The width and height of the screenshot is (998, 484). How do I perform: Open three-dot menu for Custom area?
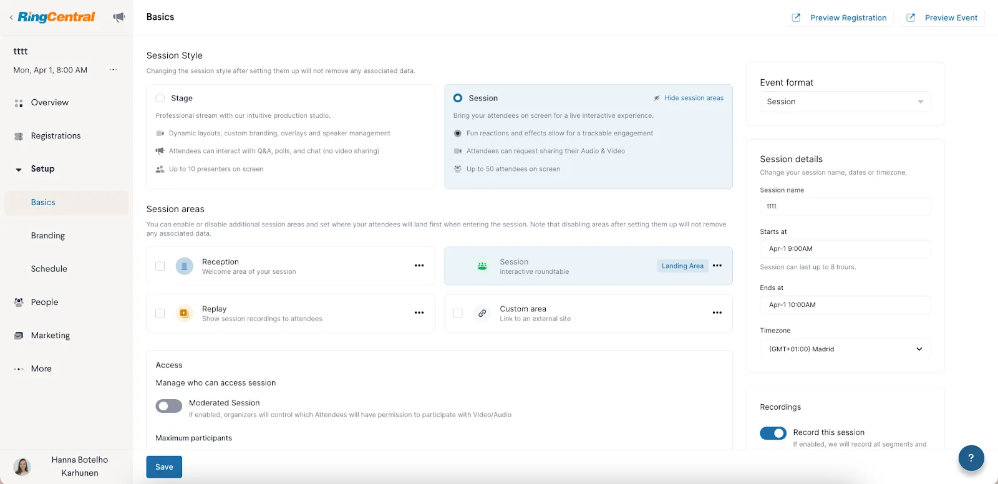pyautogui.click(x=717, y=313)
